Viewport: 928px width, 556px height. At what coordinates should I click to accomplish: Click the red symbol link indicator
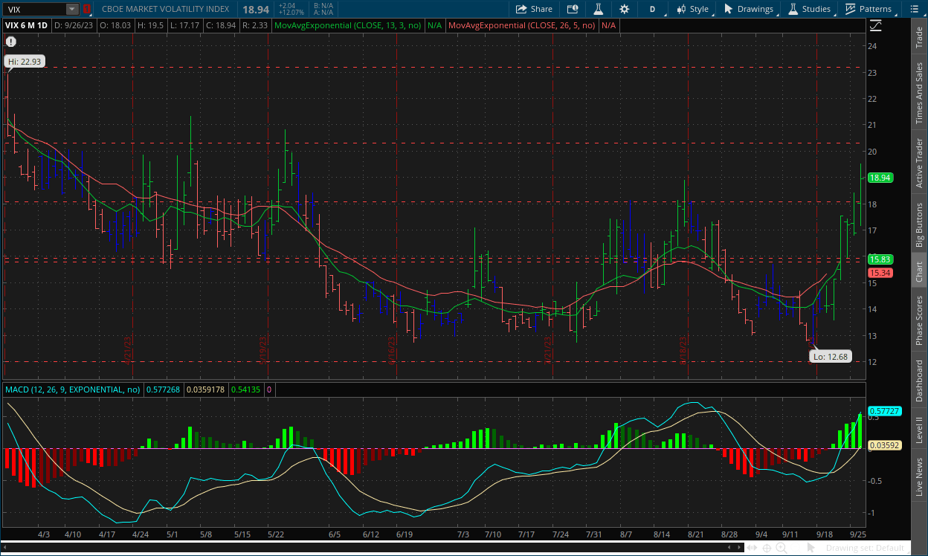[x=86, y=9]
